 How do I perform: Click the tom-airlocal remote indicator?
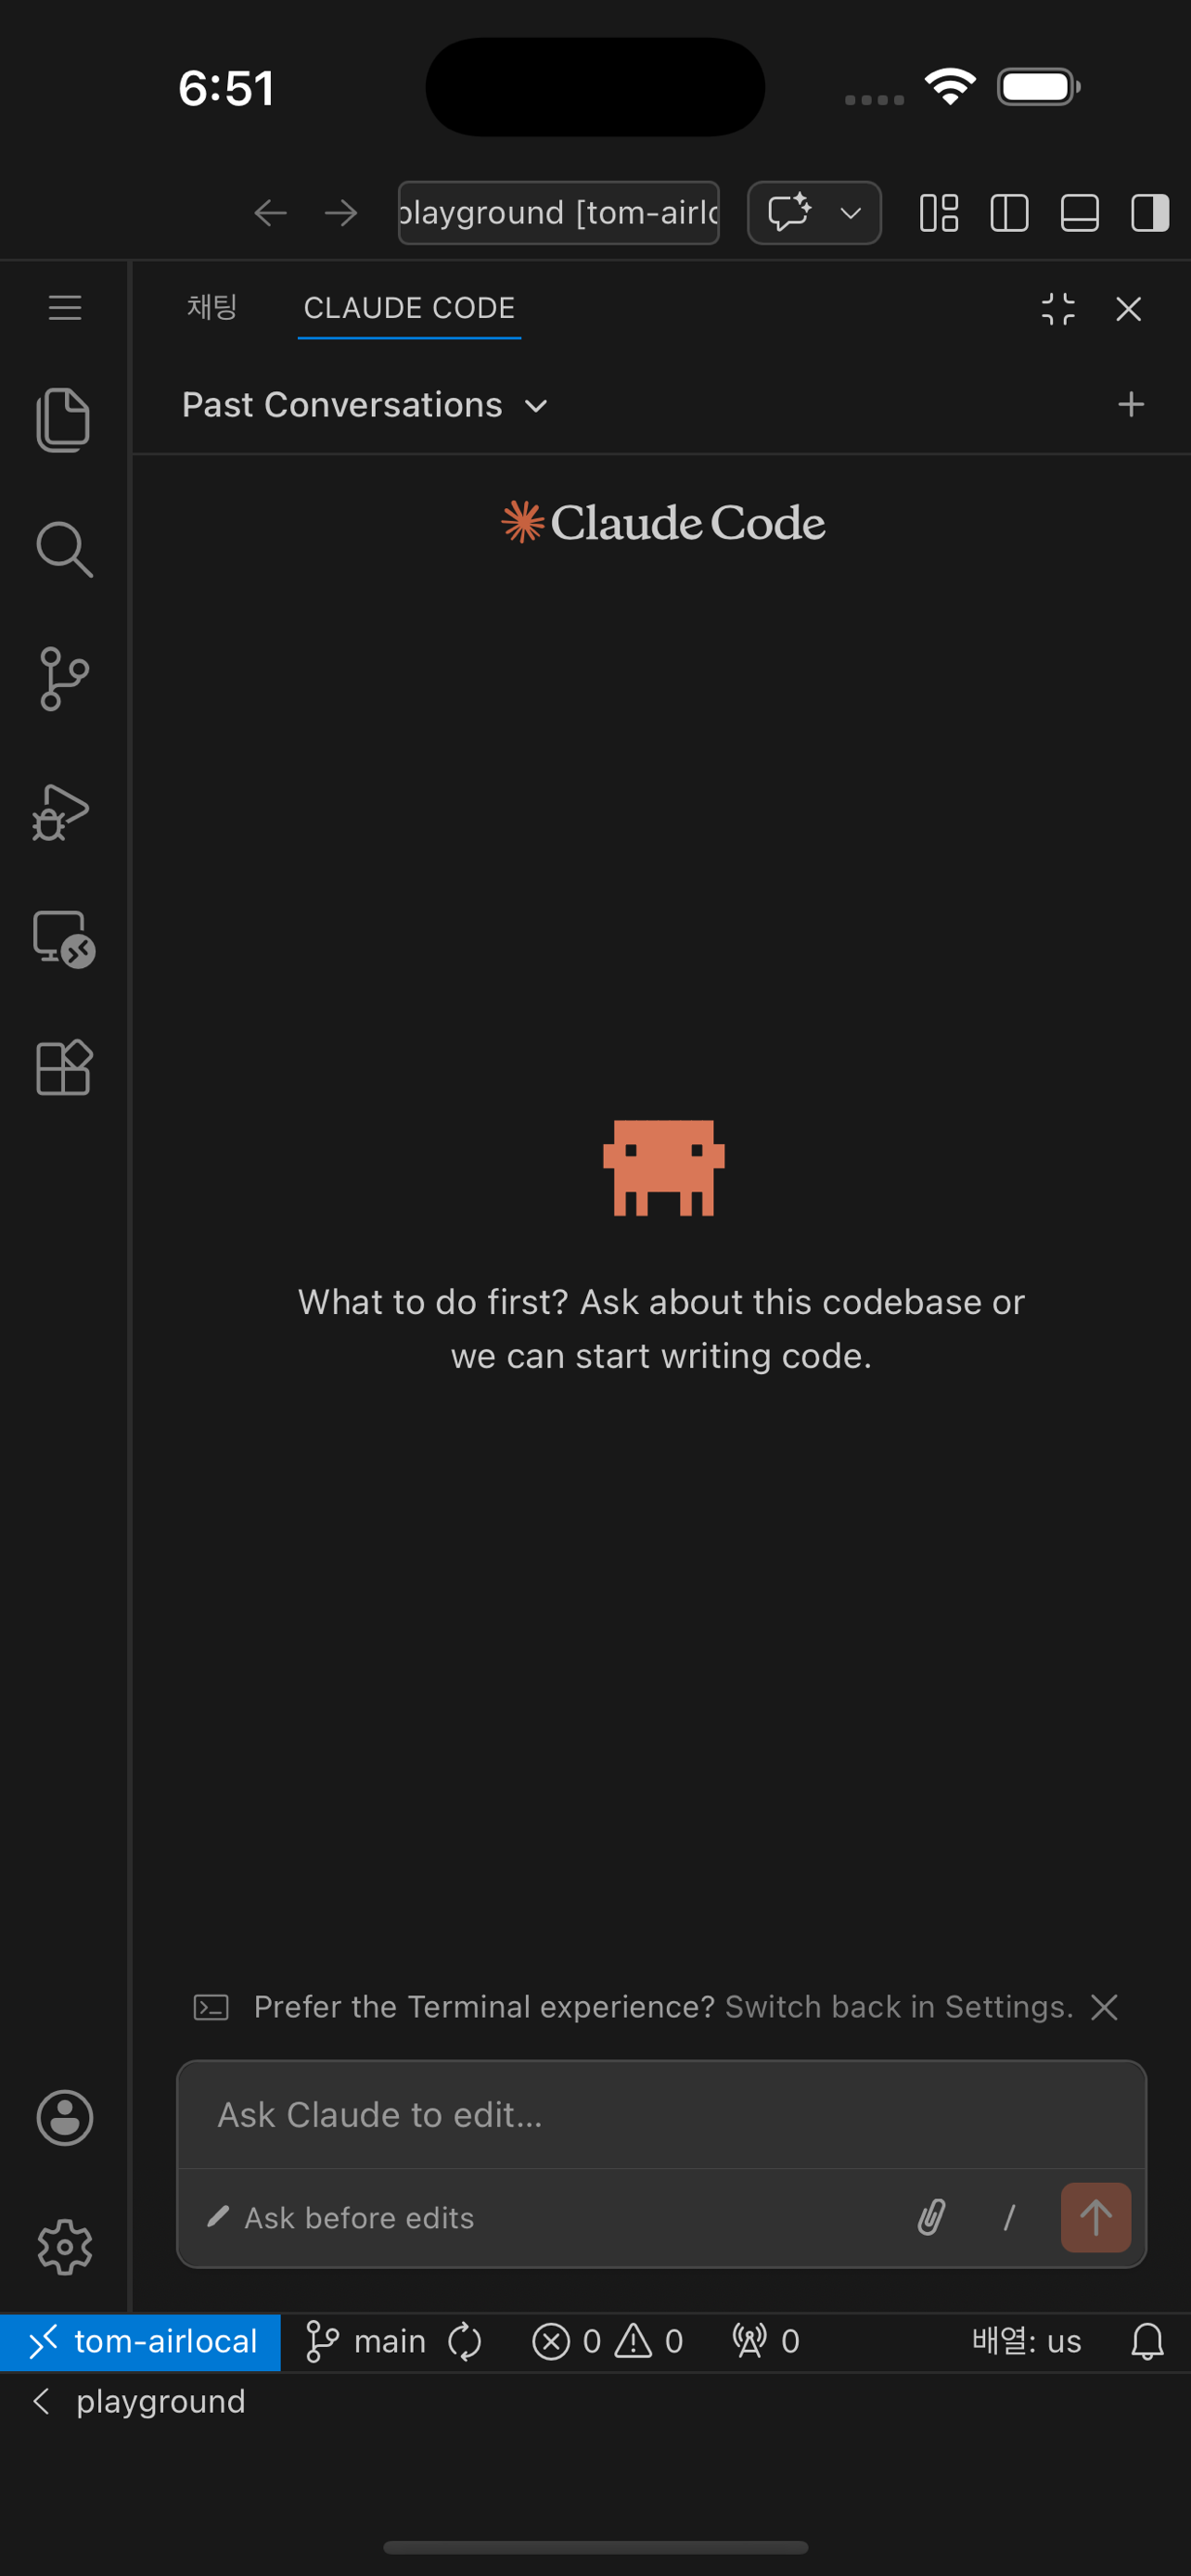[x=141, y=2341]
